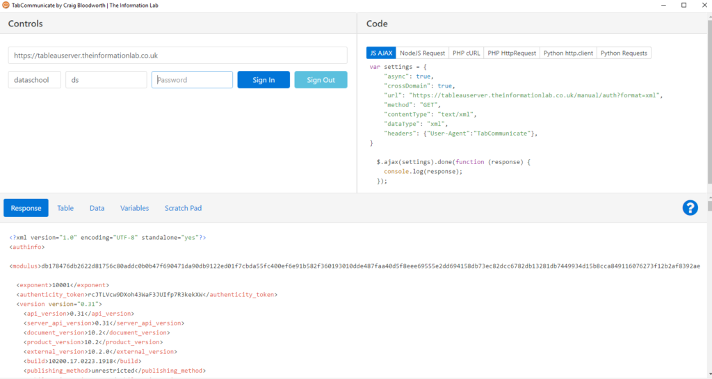Switch to the Data tab

(x=97, y=208)
